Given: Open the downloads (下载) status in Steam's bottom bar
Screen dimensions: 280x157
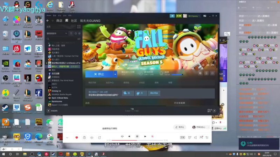Looking at the screenshot, I should (x=132, y=110).
